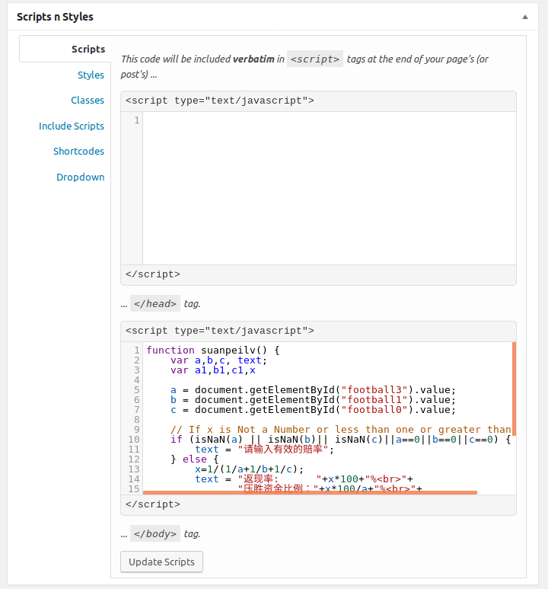Click the Scripts n Styles panel title
Screen dimensions: 548x589
click(55, 17)
